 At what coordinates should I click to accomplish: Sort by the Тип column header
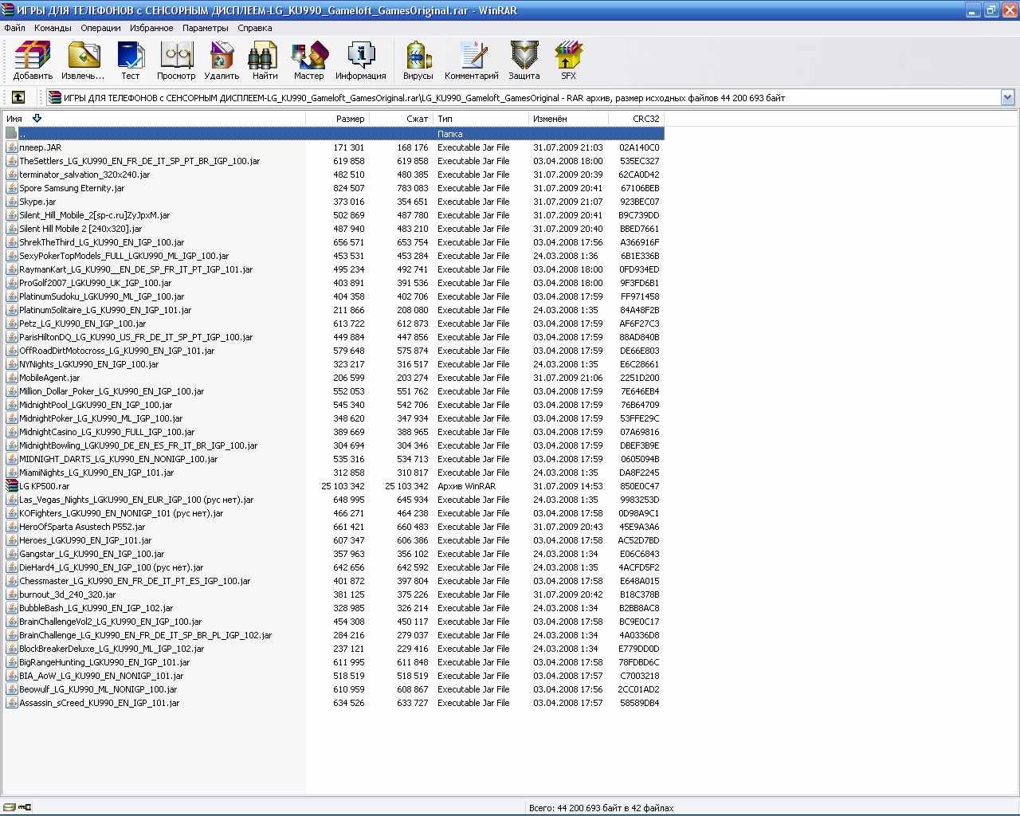coord(481,119)
